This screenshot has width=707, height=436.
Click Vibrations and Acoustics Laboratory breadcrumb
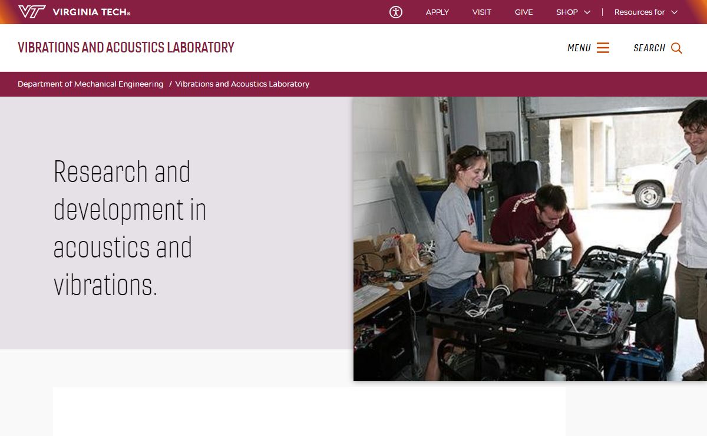(242, 84)
